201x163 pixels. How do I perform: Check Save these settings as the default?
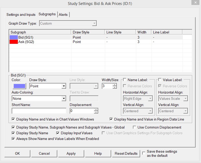144,153
